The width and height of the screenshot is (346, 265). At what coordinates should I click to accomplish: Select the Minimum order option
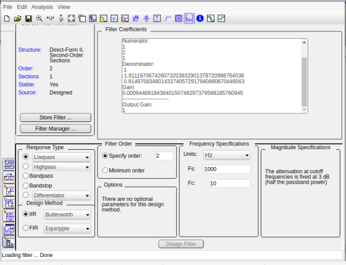point(124,170)
